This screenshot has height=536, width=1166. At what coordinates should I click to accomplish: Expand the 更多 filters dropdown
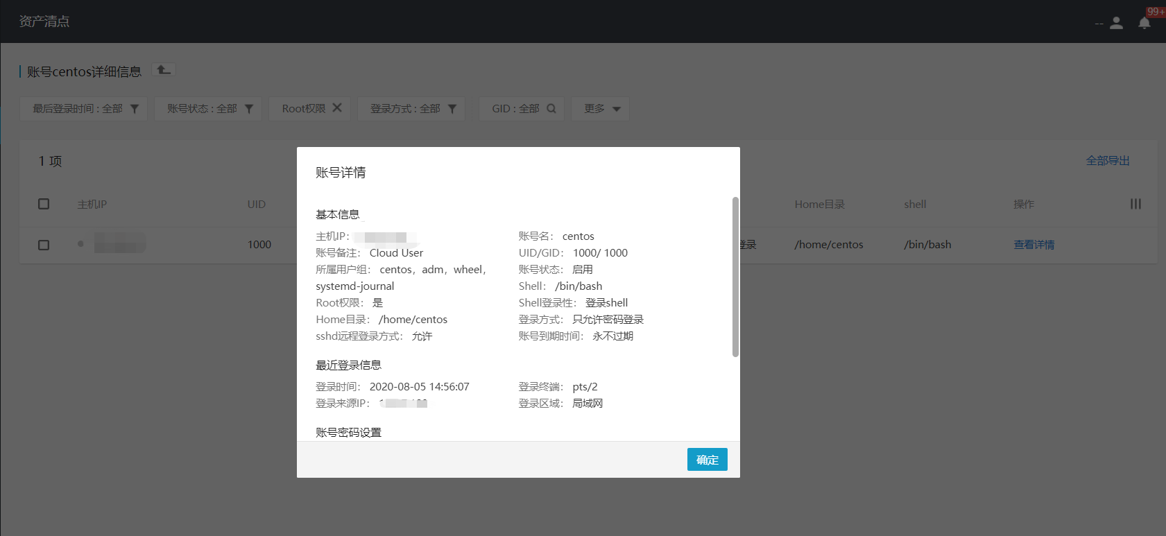tap(600, 109)
